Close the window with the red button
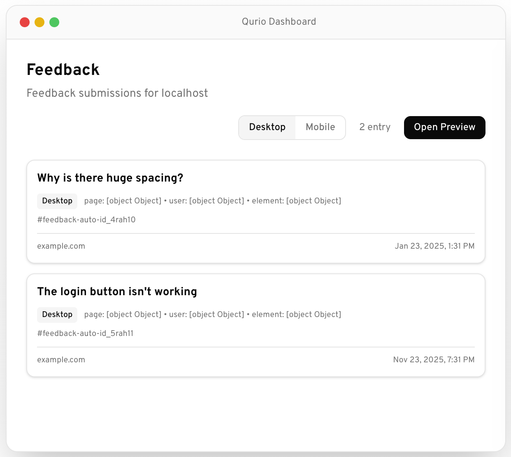The image size is (511, 457). (25, 22)
